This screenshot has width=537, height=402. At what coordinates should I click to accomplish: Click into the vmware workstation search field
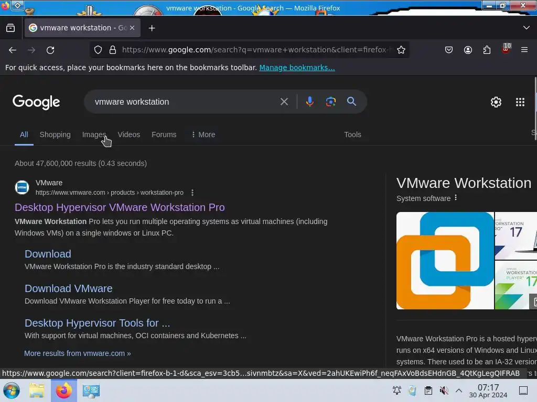(185, 102)
